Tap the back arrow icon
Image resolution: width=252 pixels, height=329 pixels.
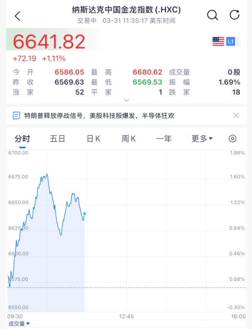pos(17,16)
